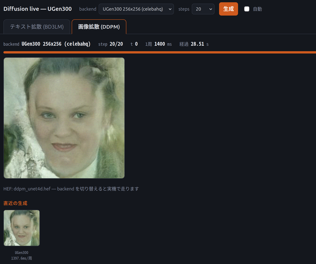The image size is (316, 264).
Task: Click the step 20/20 status readout
Action: click(111, 44)
